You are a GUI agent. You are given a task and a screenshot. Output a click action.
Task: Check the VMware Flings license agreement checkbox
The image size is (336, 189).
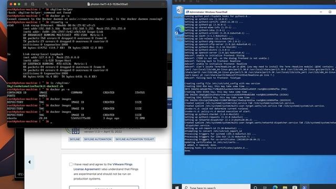(x=71, y=164)
